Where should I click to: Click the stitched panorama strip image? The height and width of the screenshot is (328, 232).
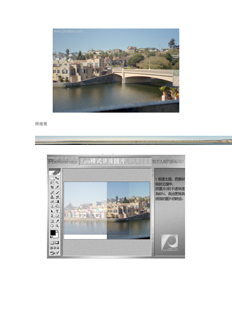pos(133,140)
